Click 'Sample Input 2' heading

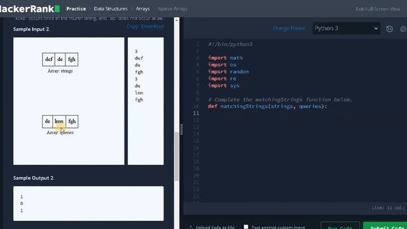point(31,29)
